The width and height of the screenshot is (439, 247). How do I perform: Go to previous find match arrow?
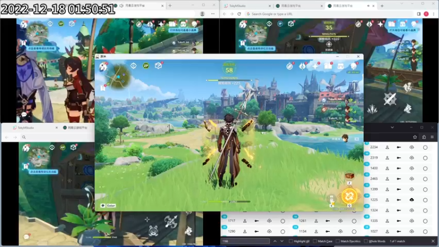275,241
